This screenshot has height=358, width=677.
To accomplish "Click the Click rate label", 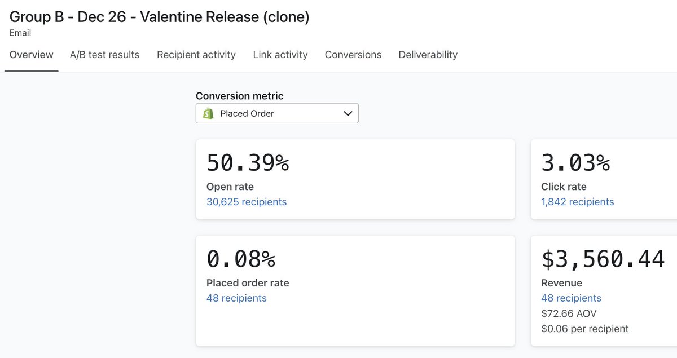I will (564, 187).
